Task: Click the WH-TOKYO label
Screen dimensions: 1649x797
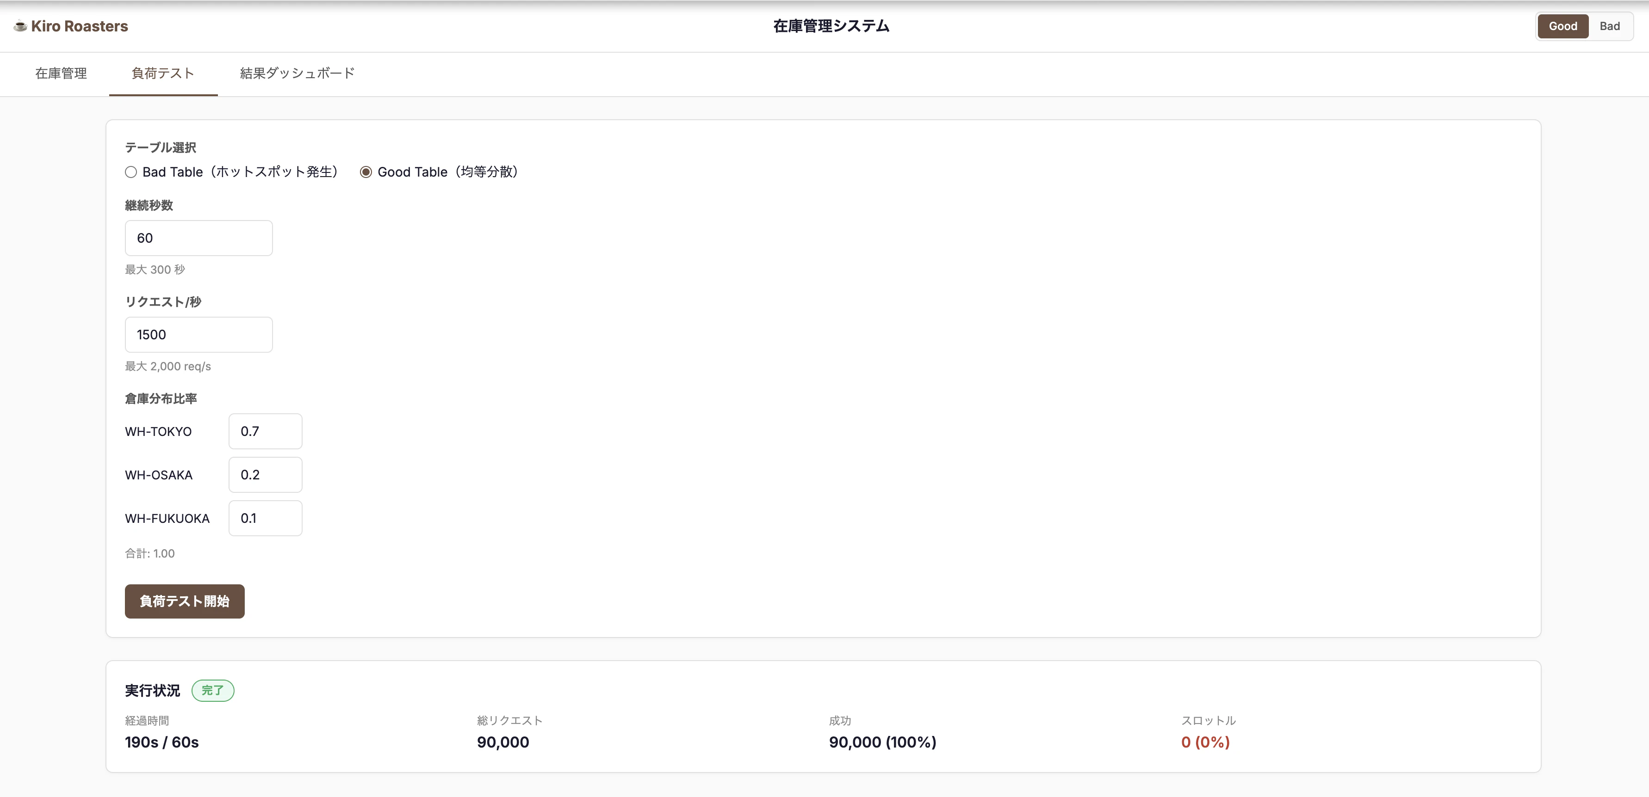Action: click(158, 432)
